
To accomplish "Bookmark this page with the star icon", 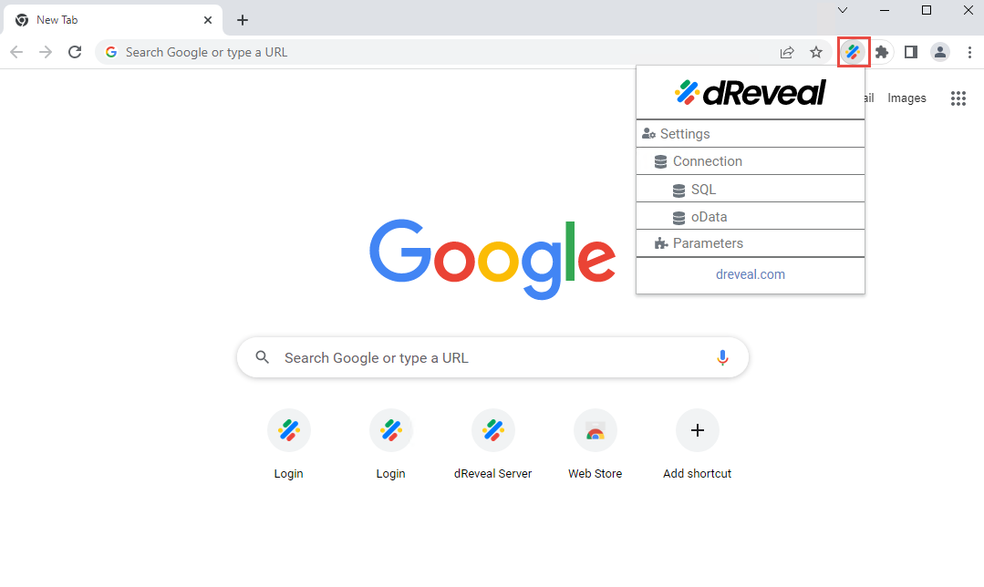I will (816, 52).
